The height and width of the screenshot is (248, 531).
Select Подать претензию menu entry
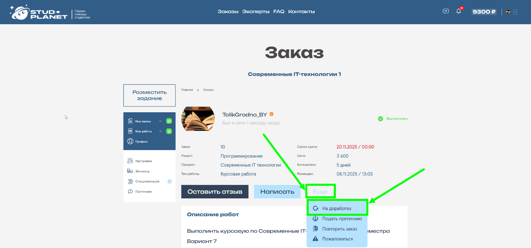tap(337, 219)
